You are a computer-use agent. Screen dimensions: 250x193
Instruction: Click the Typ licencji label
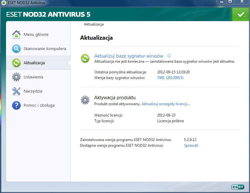[104, 121]
